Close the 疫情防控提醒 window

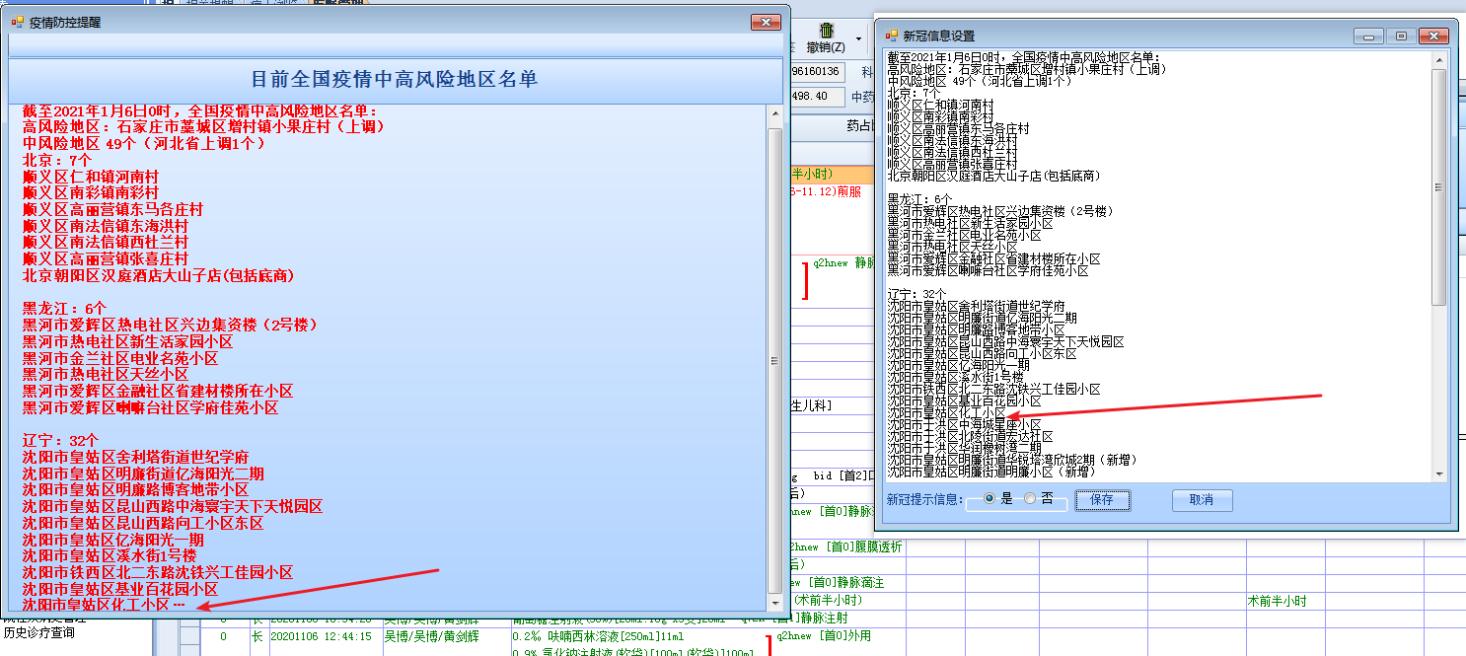pyautogui.click(x=766, y=22)
